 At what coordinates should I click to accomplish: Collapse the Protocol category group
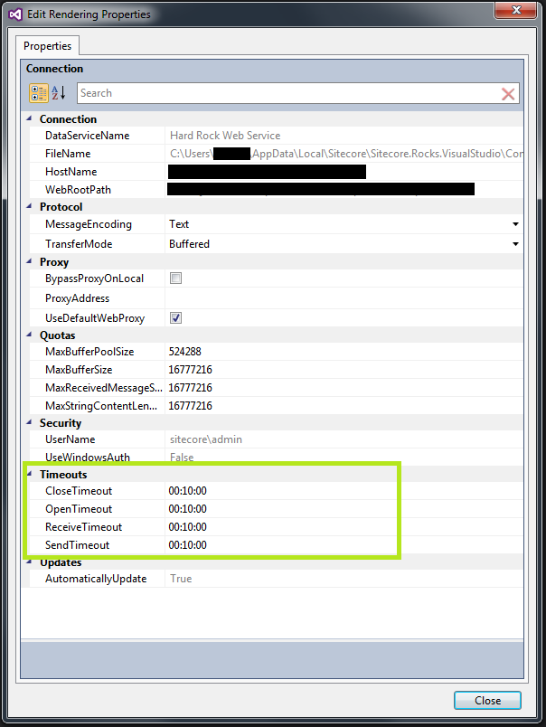click(x=29, y=206)
